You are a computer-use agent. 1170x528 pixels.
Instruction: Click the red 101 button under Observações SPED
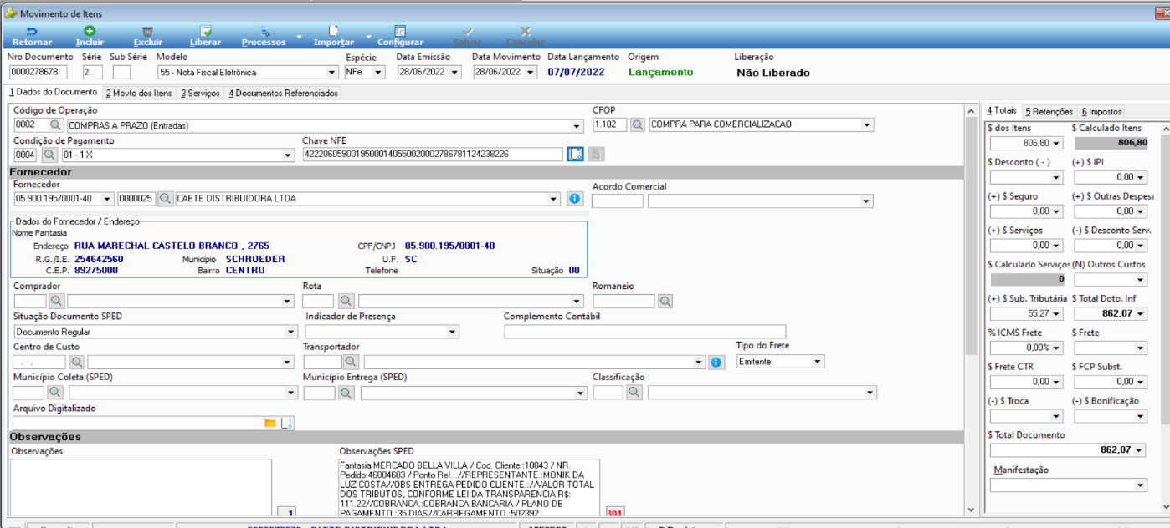tap(614, 513)
